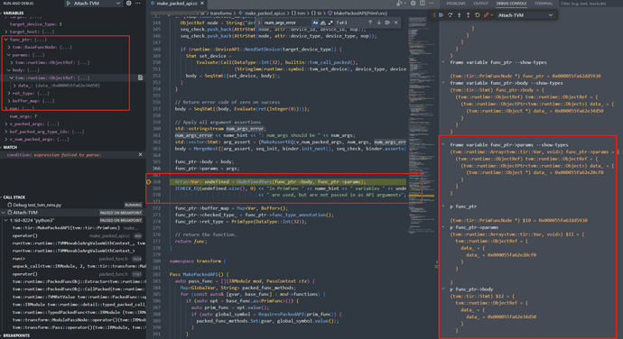623x339 pixels.
Task: Click the editor title gear icon
Action: [414, 4]
